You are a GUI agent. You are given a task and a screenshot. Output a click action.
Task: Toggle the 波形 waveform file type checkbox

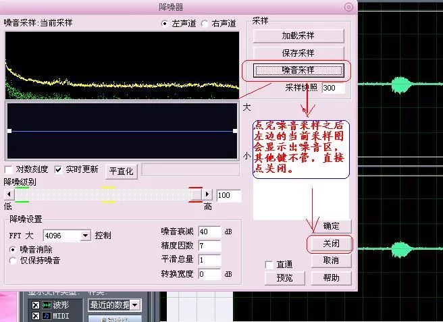pos(36,305)
